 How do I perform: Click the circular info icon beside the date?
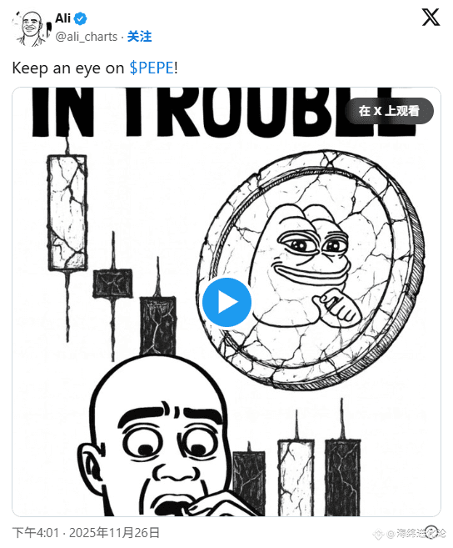[x=431, y=530]
